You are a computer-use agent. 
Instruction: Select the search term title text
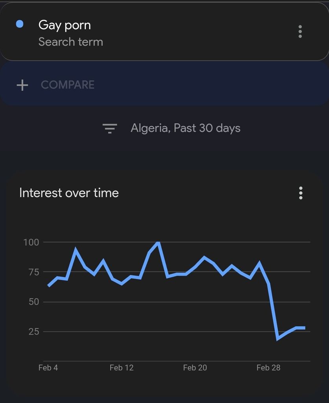point(65,25)
